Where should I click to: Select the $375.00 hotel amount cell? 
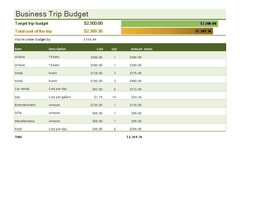coord(136,73)
